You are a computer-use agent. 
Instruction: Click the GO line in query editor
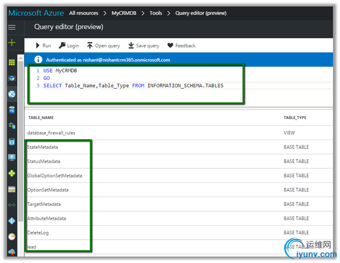point(47,78)
